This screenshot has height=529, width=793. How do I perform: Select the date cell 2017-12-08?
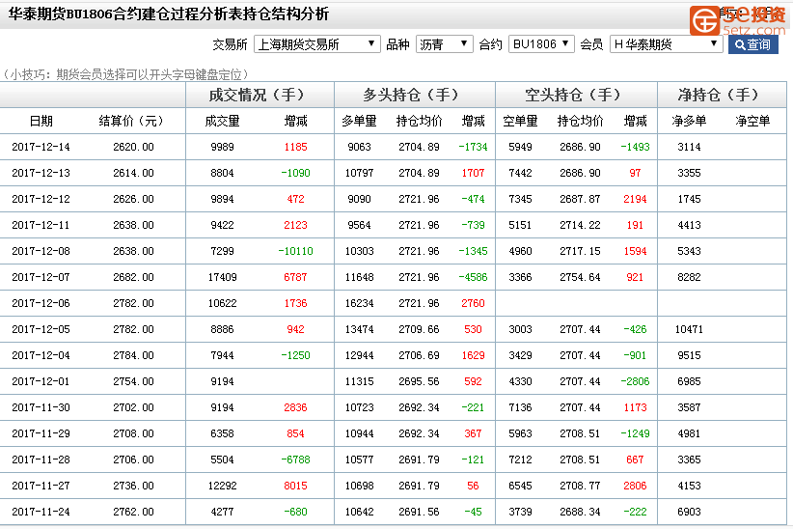pyautogui.click(x=41, y=252)
